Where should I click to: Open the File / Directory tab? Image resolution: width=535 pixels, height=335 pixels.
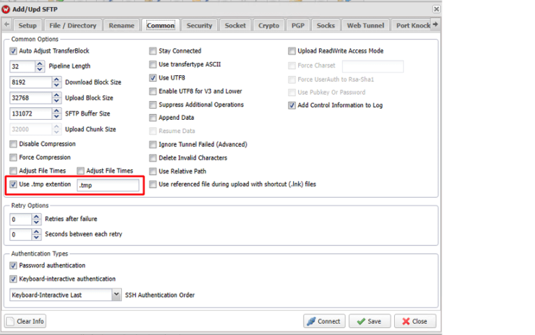[x=72, y=25]
